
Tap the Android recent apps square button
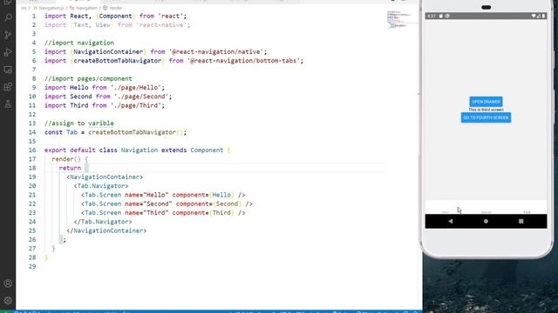pos(521,221)
